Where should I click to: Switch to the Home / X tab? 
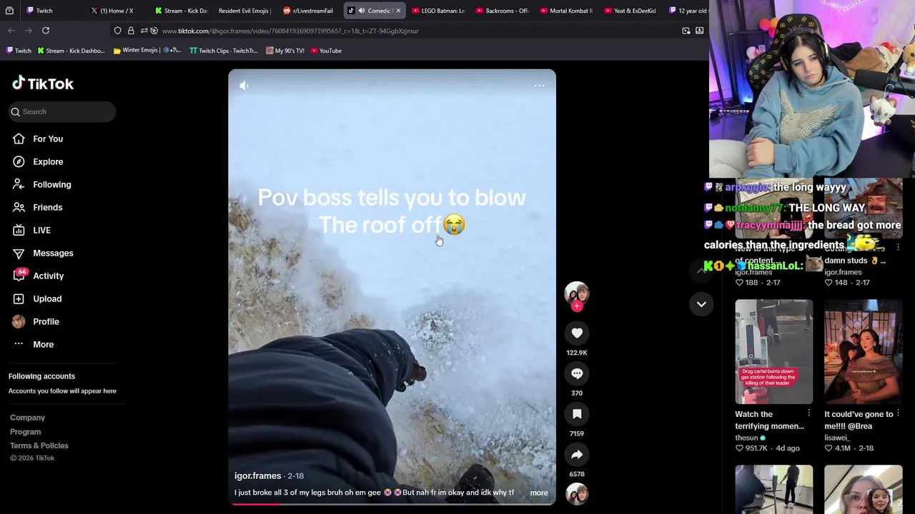(116, 11)
